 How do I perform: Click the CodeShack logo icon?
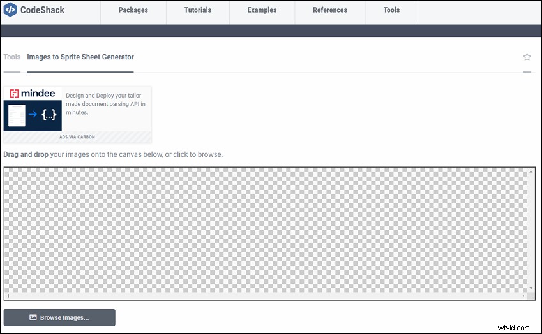(x=10, y=10)
